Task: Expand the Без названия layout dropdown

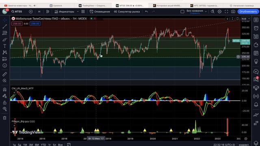Action: 206,12
